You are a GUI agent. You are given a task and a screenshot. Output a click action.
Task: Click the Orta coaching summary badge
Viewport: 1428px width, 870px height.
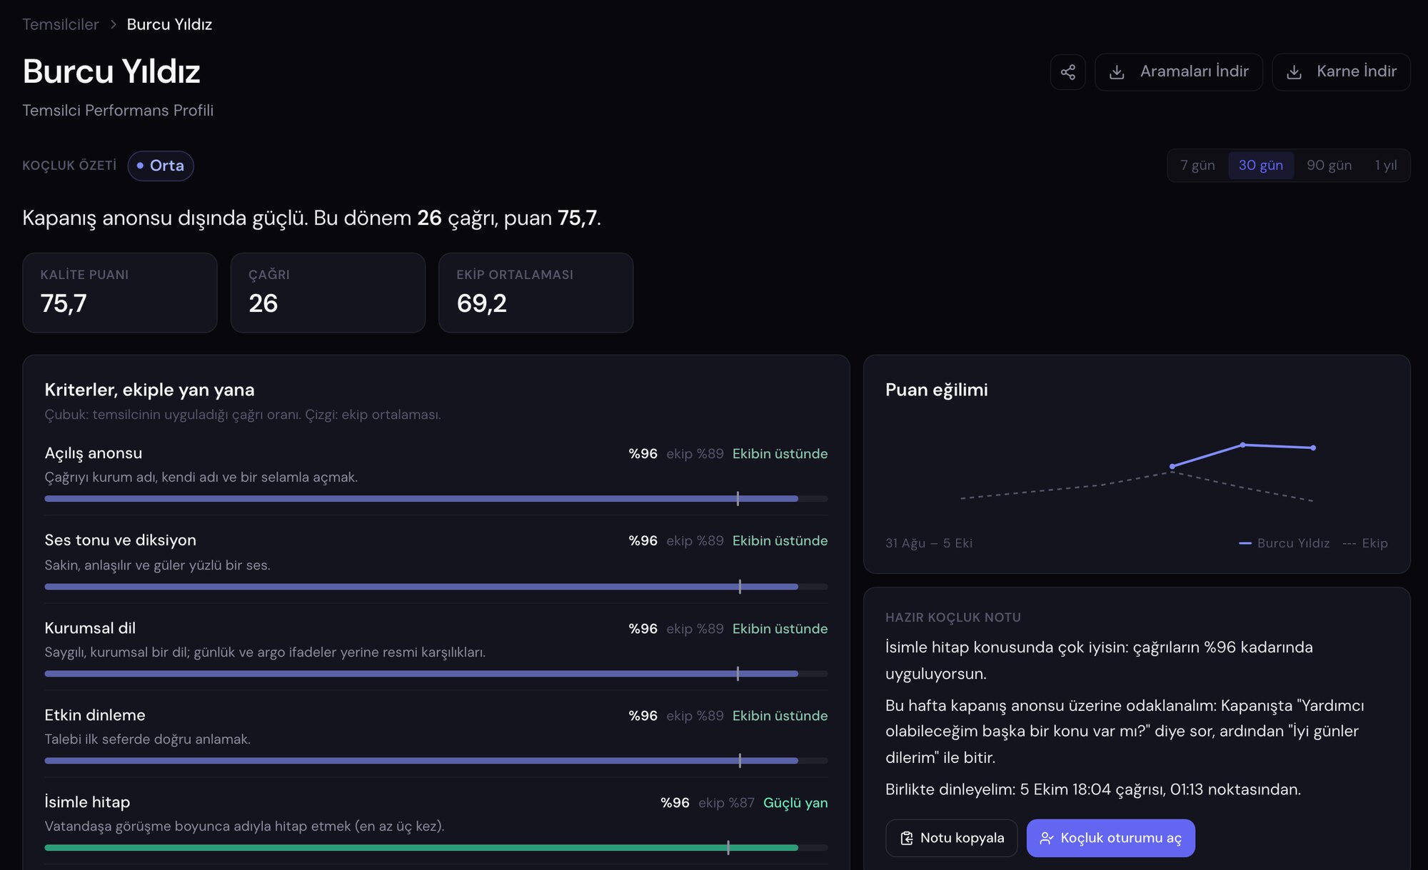[161, 166]
